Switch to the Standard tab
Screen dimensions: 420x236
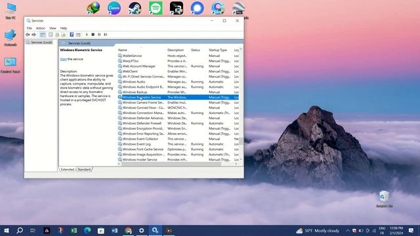click(x=84, y=169)
